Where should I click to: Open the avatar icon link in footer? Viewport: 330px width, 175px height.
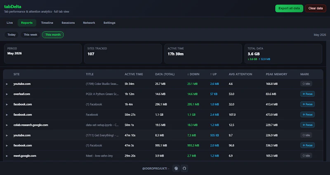(176, 168)
